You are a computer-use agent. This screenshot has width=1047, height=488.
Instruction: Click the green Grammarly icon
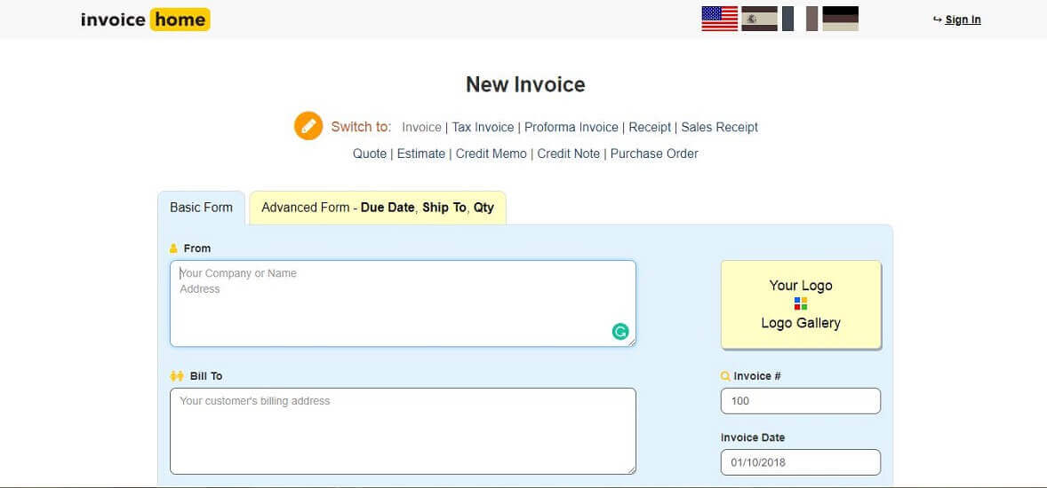tap(620, 332)
